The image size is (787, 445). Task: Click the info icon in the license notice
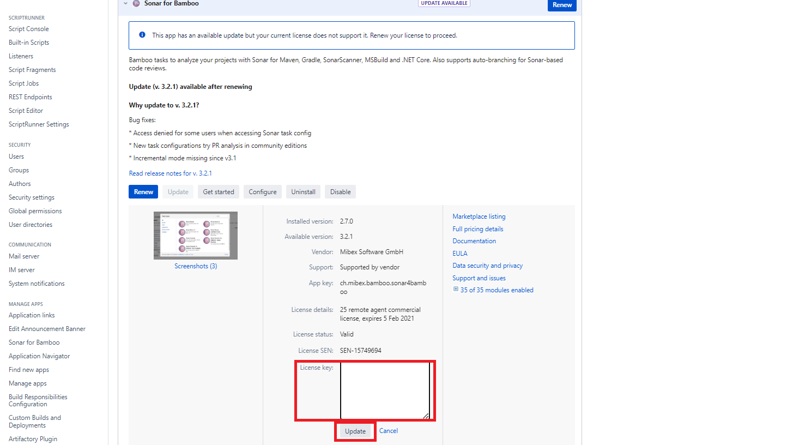tap(142, 35)
